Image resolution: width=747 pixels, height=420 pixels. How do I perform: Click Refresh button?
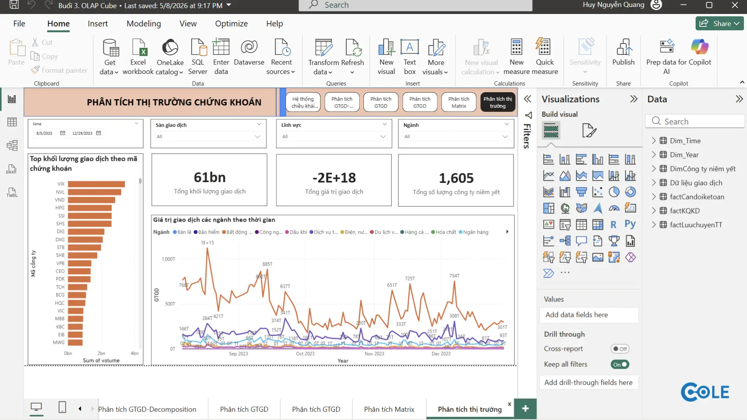352,57
